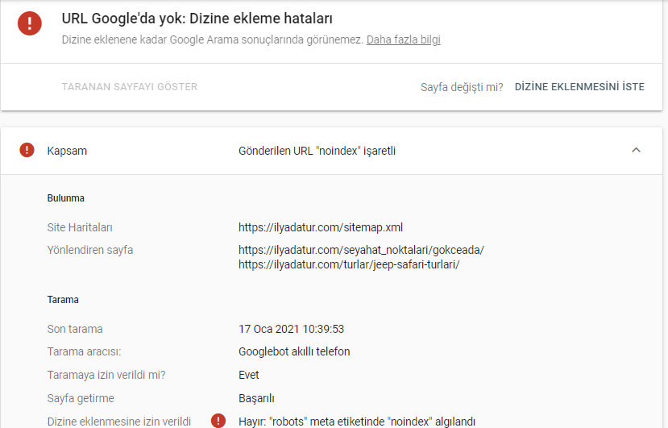Click the Taramaya izin verildi mi? label

click(106, 375)
